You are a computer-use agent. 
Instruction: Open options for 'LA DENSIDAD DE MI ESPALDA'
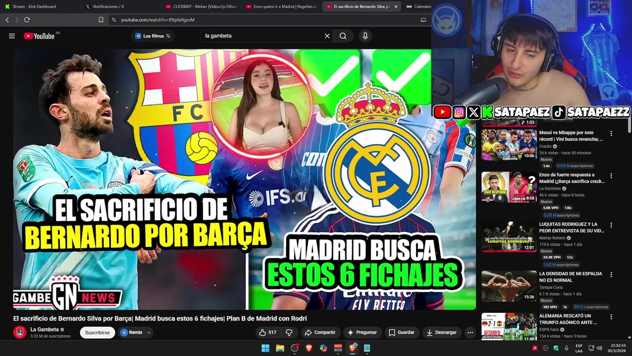(611, 274)
